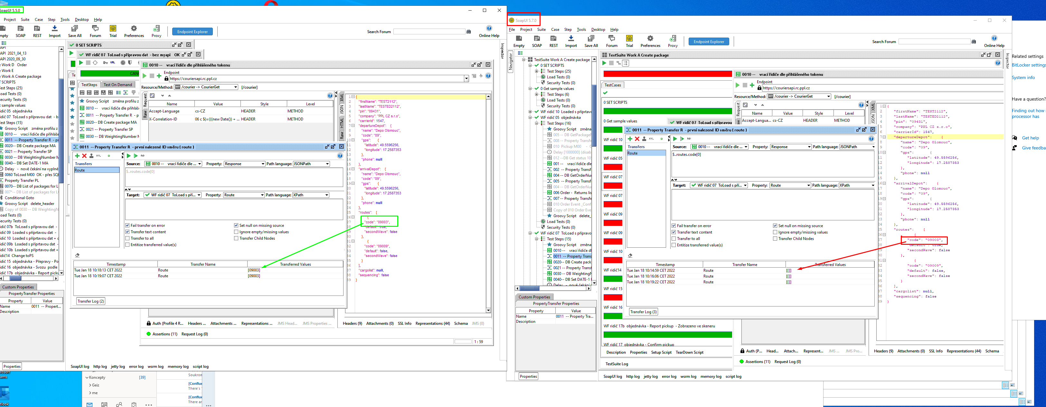Open the Proxy toolbar icon in SoapUI 5.7.0
Screen dimensions: 1046x407
tap(673, 39)
